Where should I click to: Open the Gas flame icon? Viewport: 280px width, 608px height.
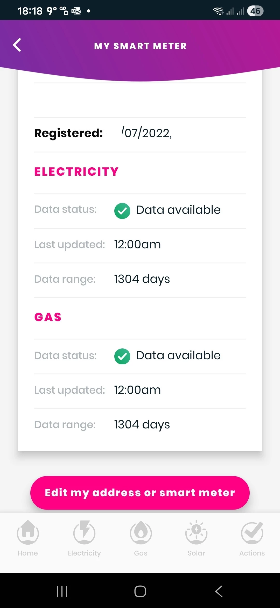pos(141,533)
